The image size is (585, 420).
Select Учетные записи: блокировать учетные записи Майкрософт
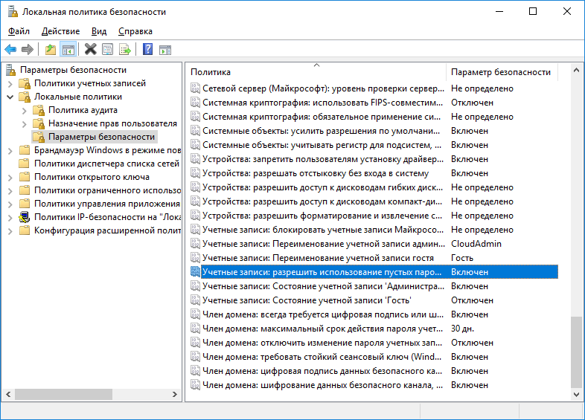click(x=374, y=230)
